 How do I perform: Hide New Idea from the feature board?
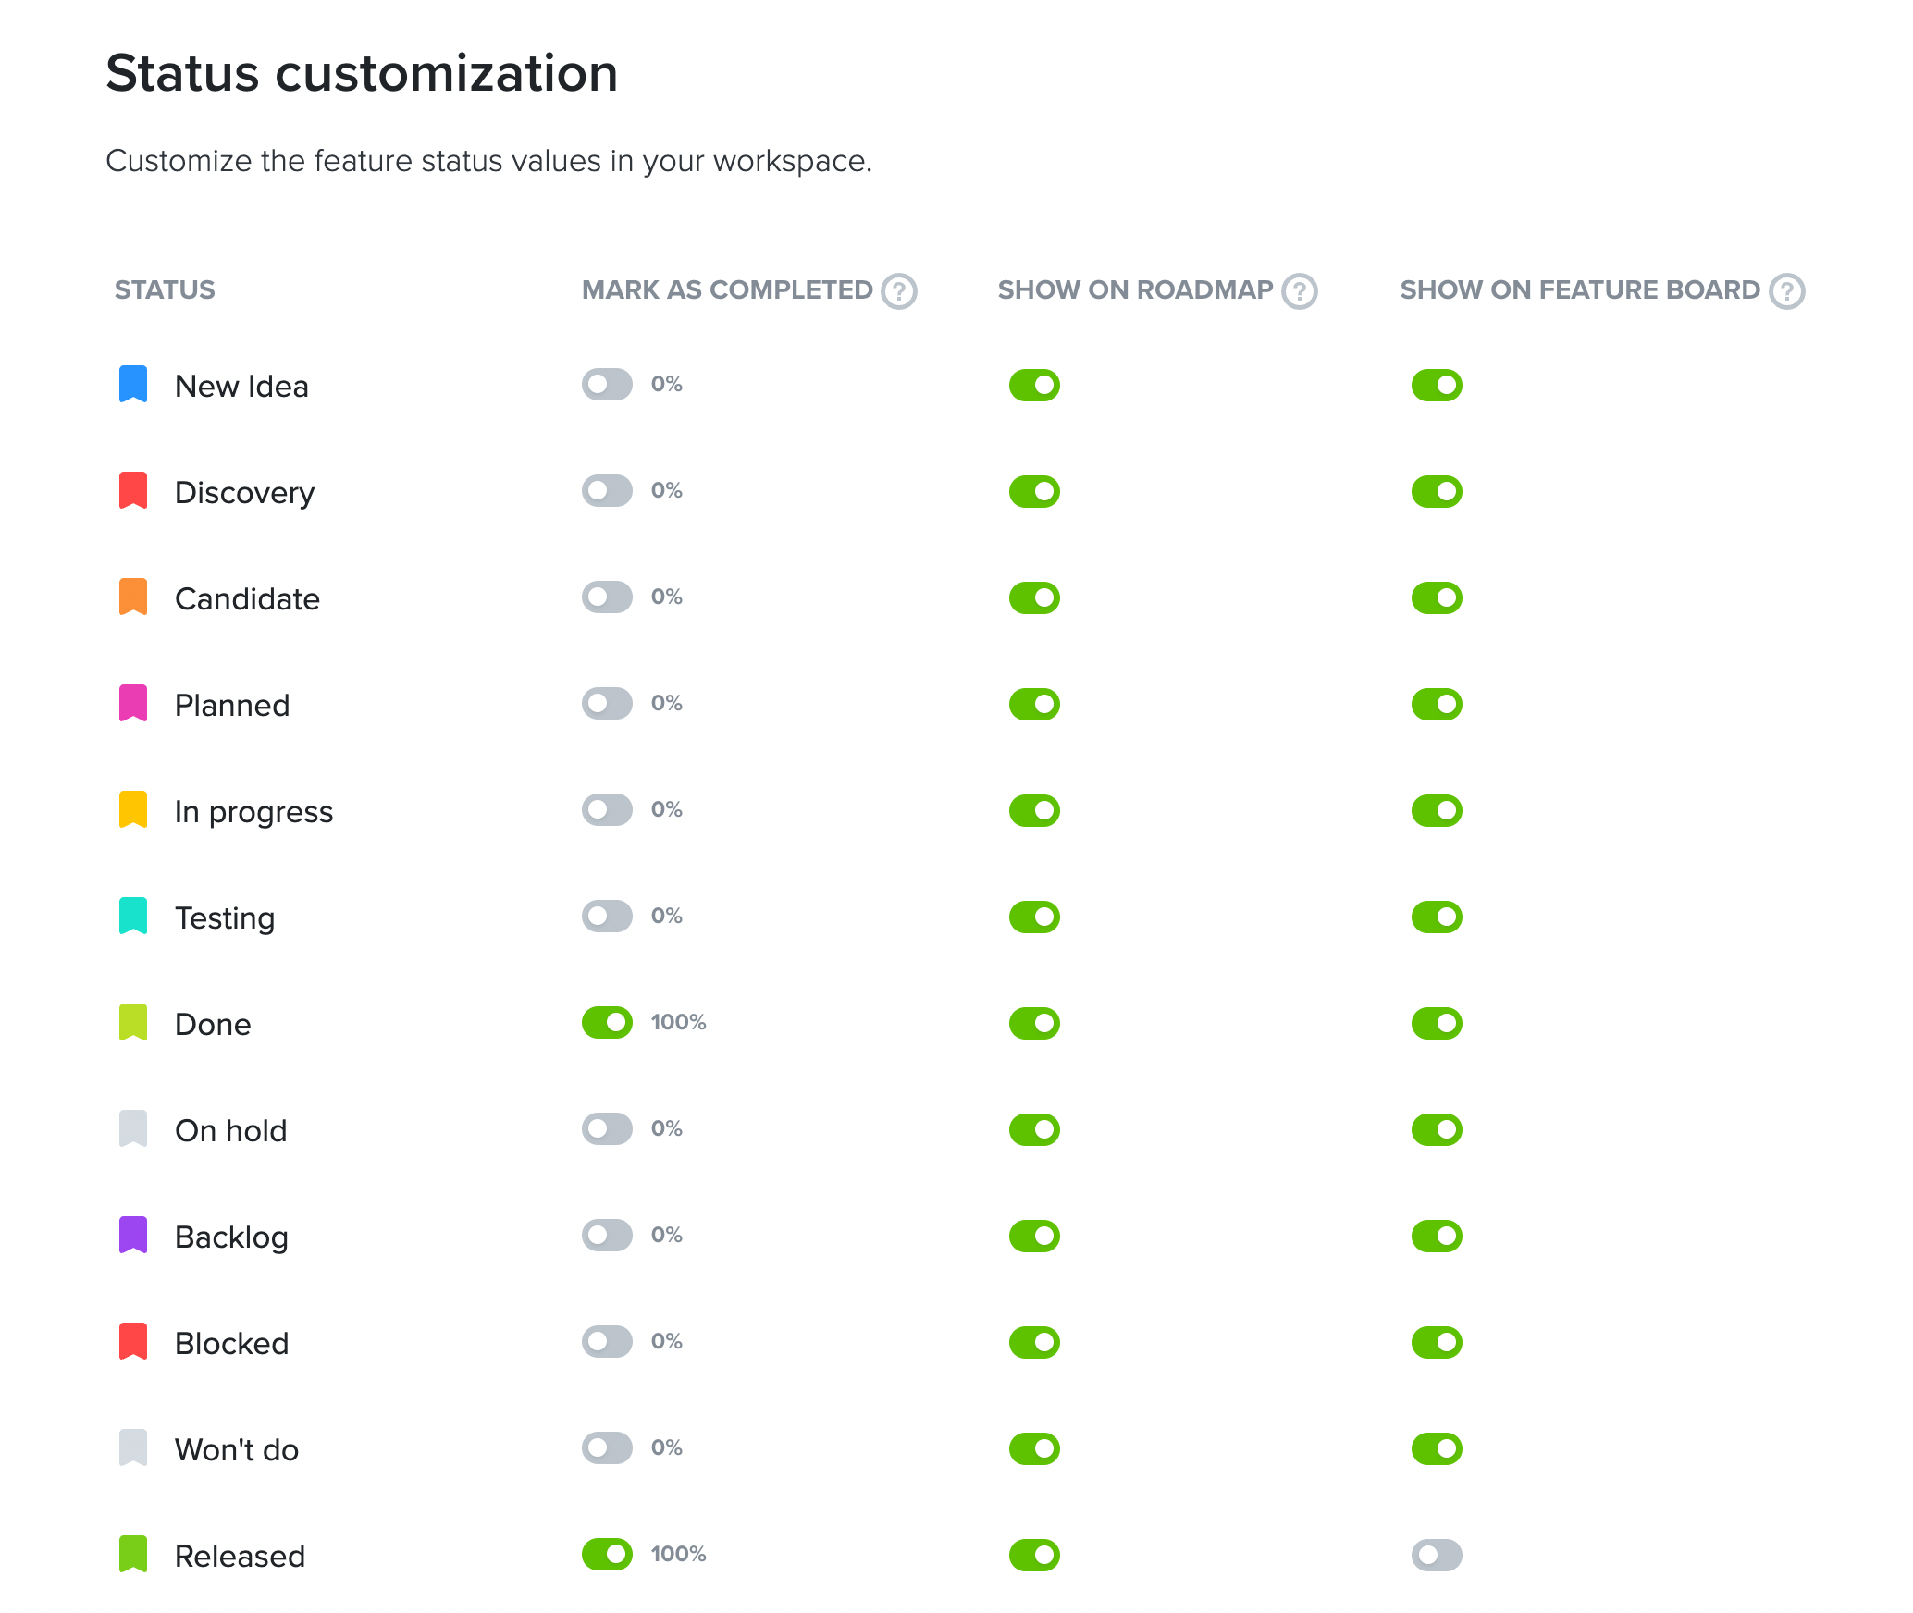(x=1437, y=385)
